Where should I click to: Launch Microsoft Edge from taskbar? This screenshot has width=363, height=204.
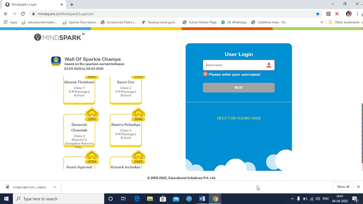click(137, 199)
